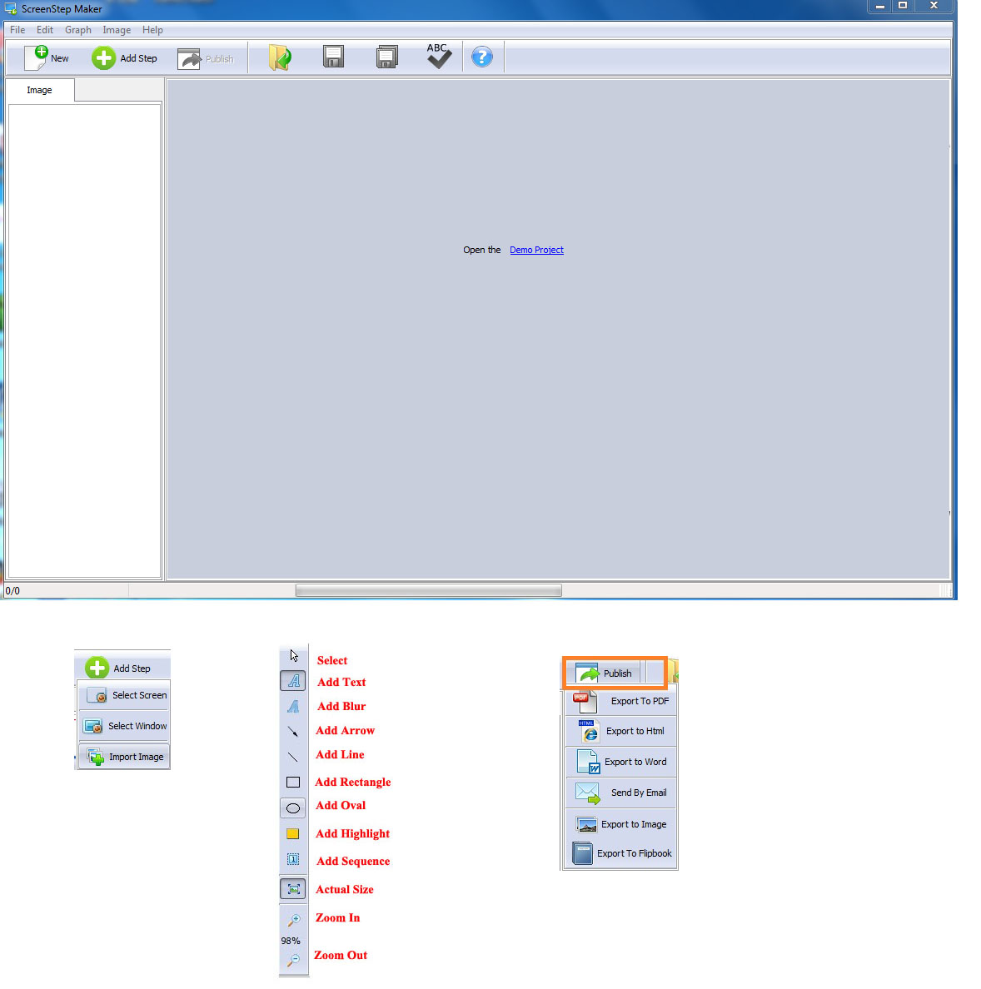The height and width of the screenshot is (989, 981).
Task: Open the File menu
Action: point(17,30)
